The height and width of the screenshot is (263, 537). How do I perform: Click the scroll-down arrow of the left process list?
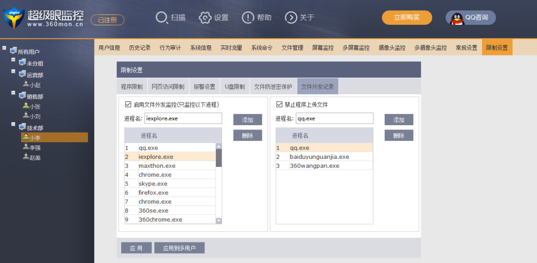point(219,220)
